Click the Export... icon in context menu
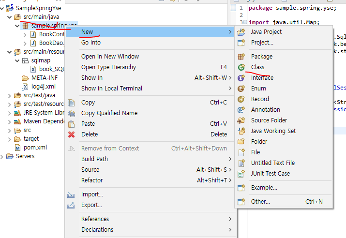Image resolution: width=346 pixels, height=238 pixels. [x=71, y=206]
